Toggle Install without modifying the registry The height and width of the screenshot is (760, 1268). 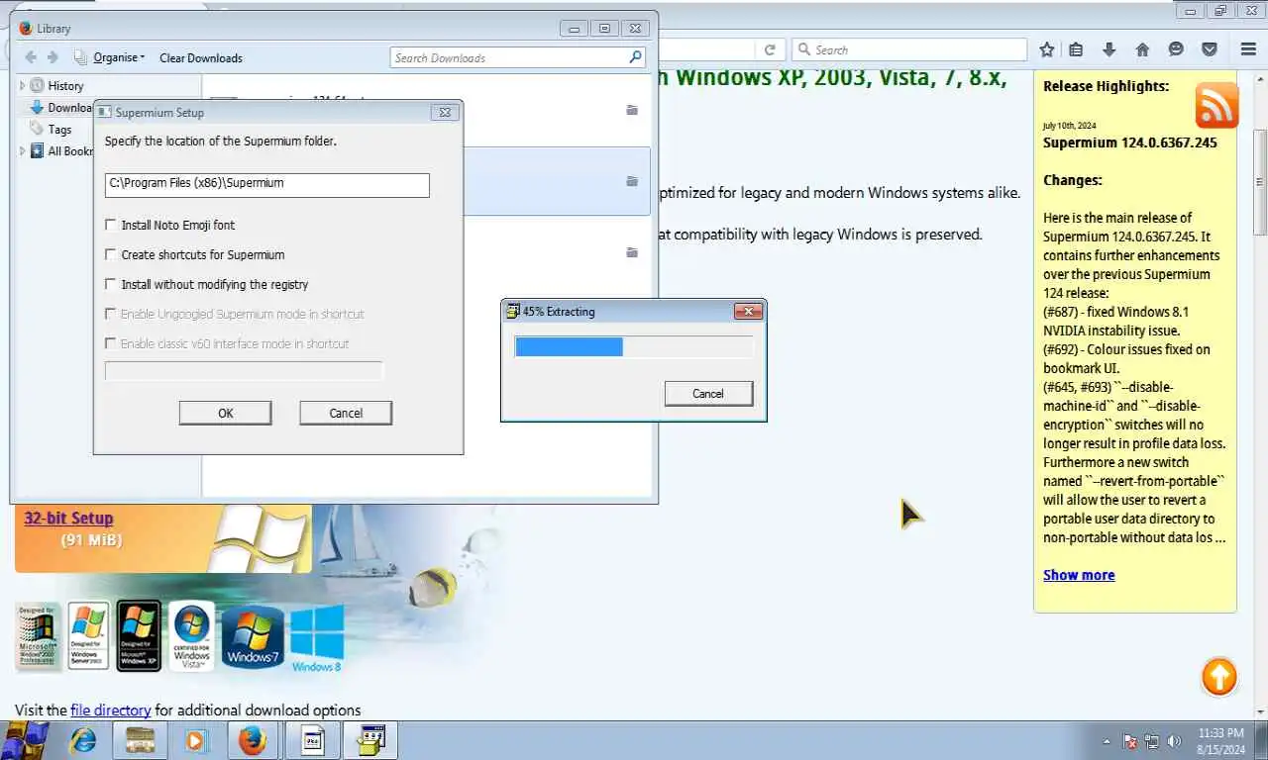tap(110, 284)
